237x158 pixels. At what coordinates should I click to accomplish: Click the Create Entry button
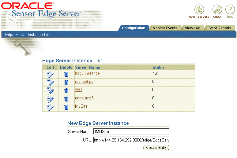click(156, 147)
